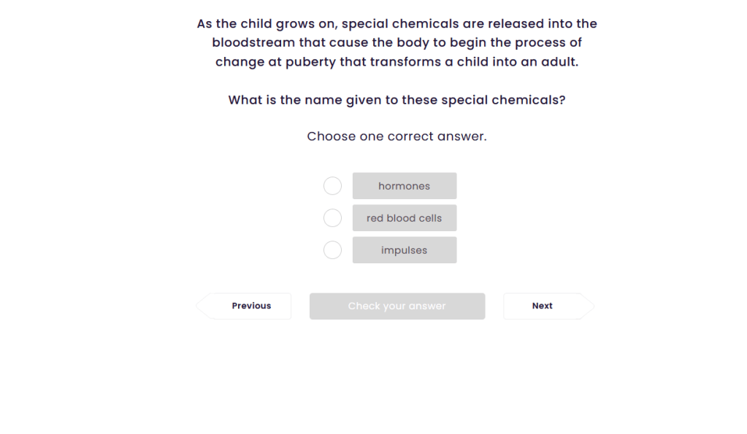Click the word 'adult' ending the passage
This screenshot has height=434, width=747.
(x=558, y=62)
